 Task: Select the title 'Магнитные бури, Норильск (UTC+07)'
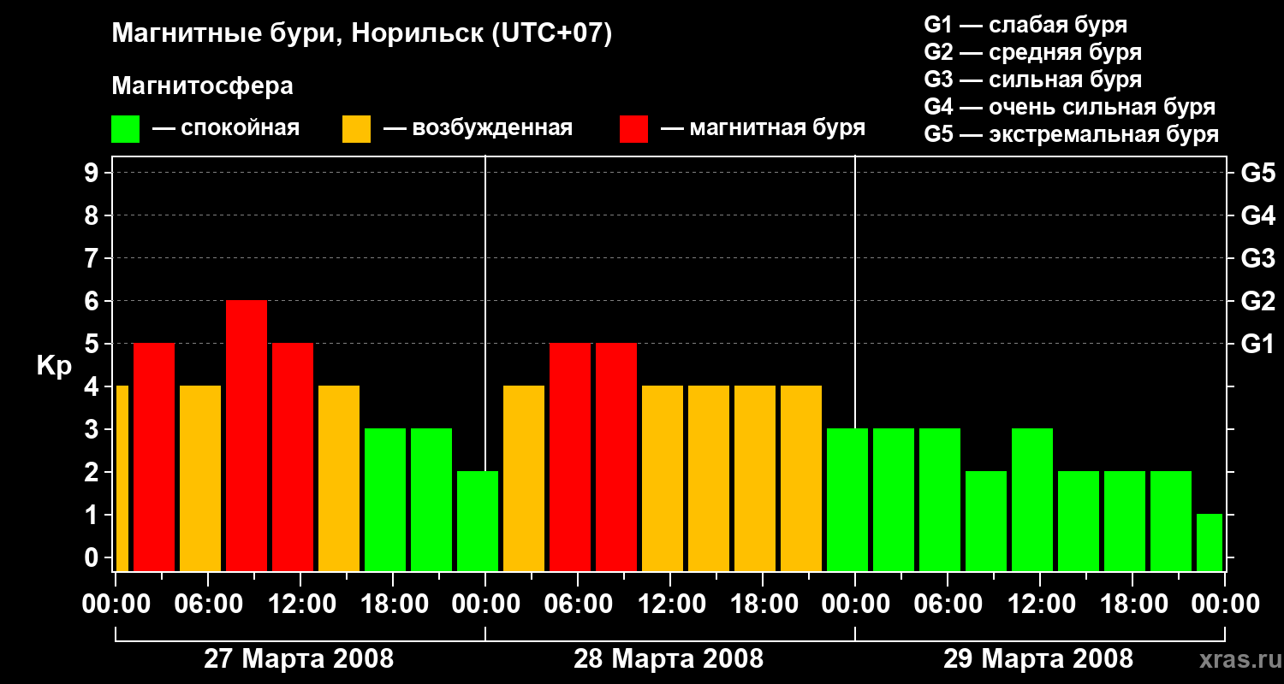click(x=362, y=35)
